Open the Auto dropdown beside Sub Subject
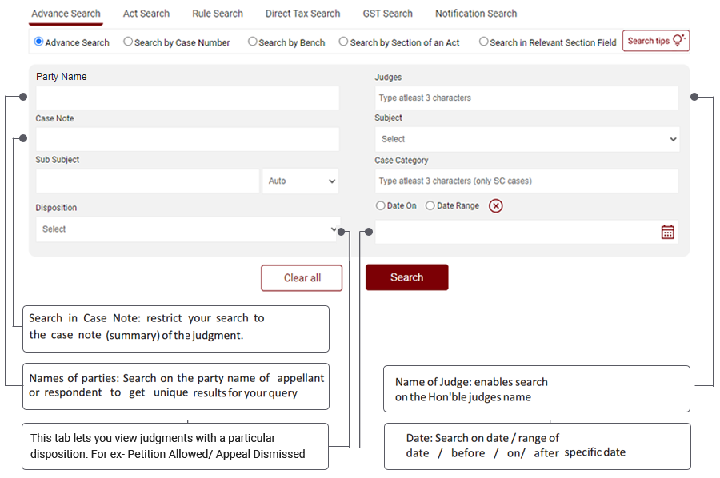The height and width of the screenshot is (478, 720). 300,181
